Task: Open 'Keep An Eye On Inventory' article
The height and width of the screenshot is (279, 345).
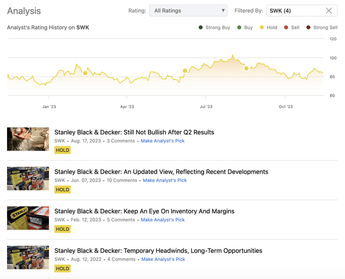Action: click(144, 211)
